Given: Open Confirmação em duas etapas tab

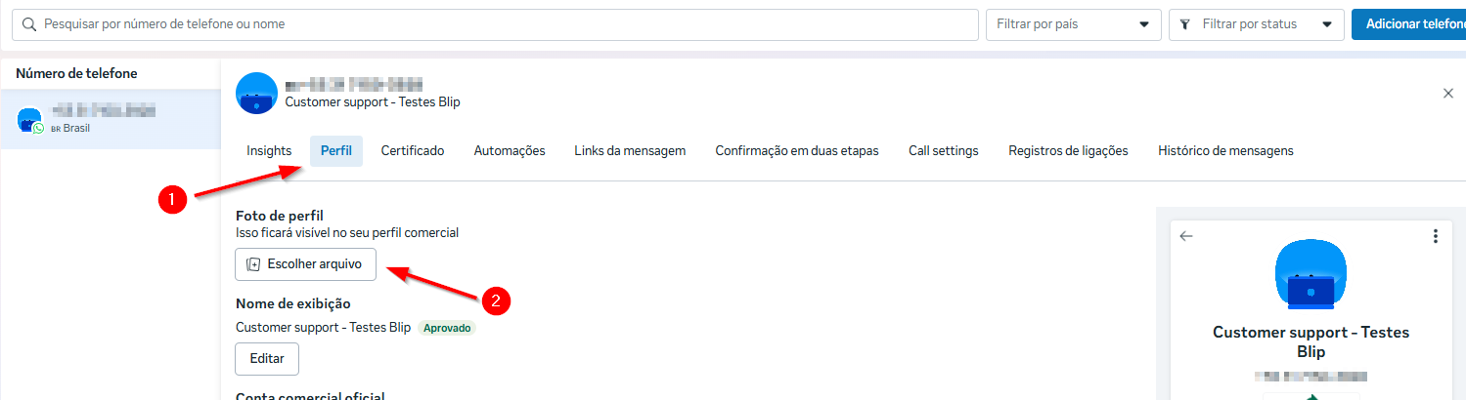Looking at the screenshot, I should [797, 151].
